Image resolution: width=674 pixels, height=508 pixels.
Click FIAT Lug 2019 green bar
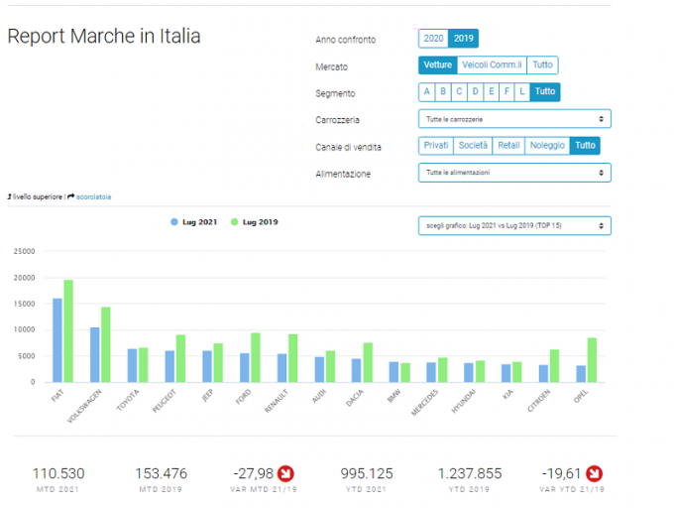point(68,331)
